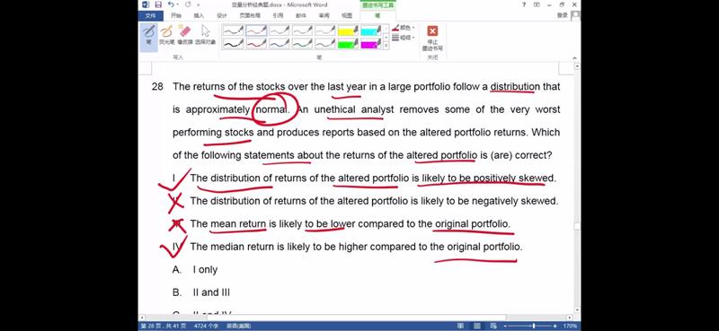719x331 pixels.
Task: Open the Word Help question mark
Action: [x=524, y=4]
